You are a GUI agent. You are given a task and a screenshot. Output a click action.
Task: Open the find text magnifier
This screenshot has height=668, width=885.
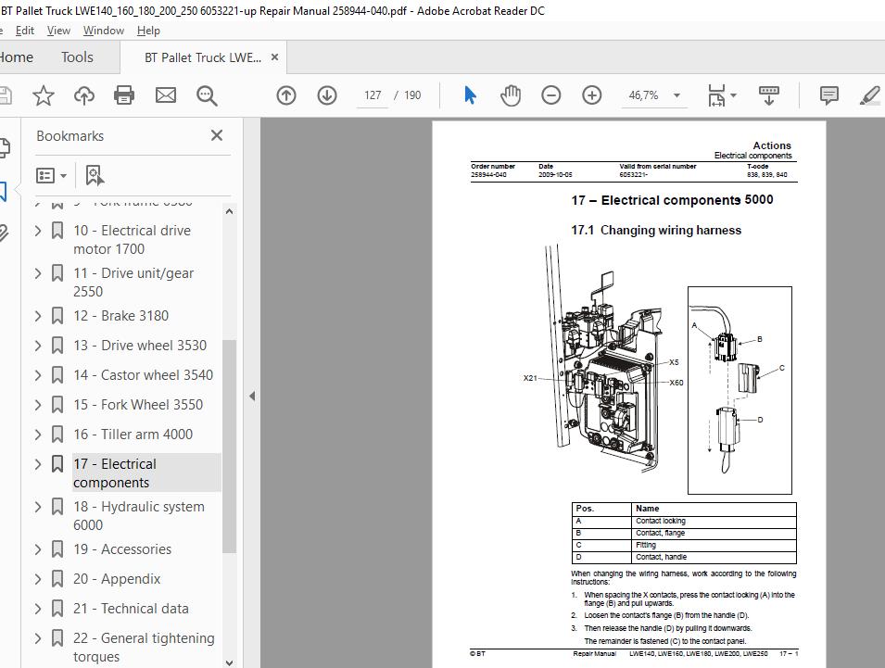click(207, 96)
